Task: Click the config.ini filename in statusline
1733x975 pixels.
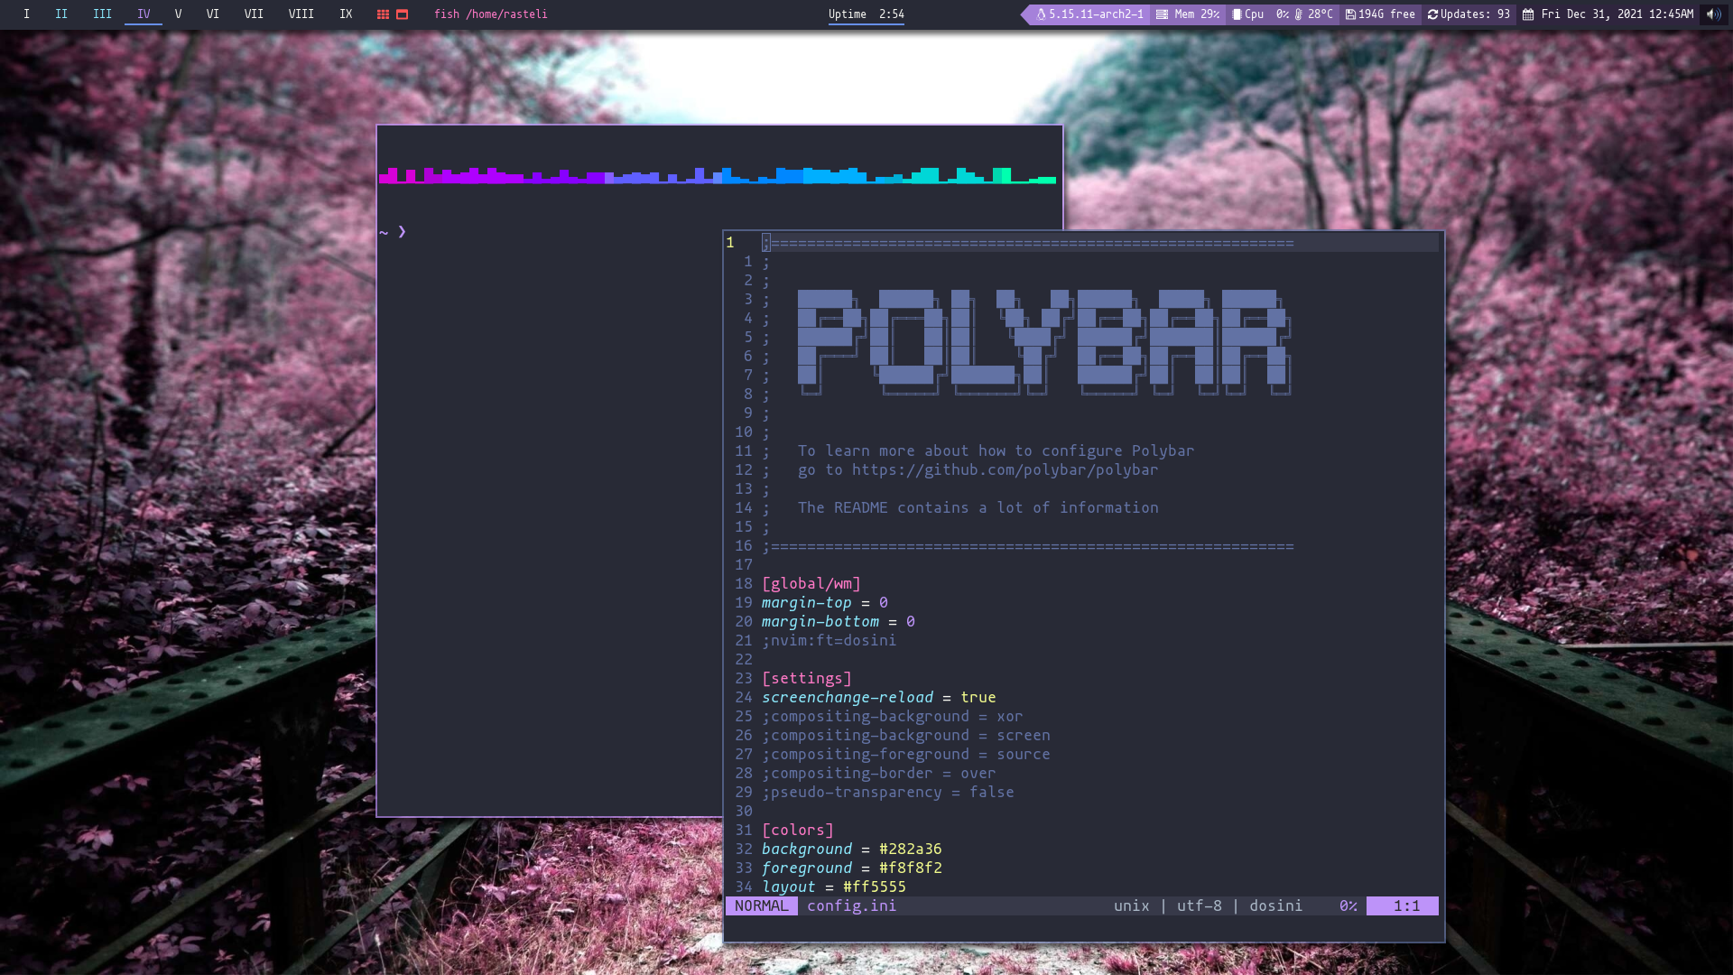Action: [x=852, y=906]
